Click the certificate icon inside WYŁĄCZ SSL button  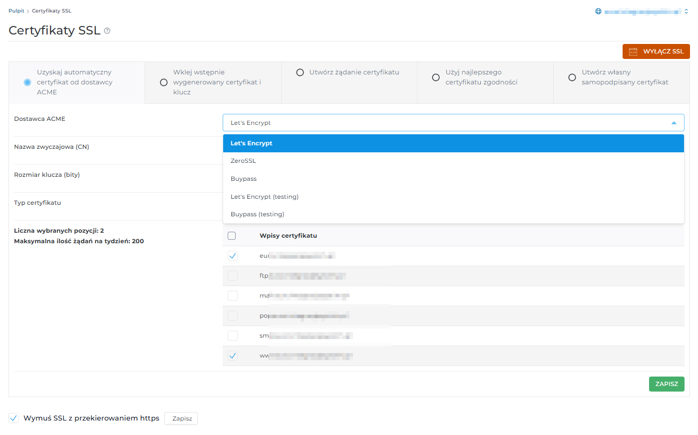(634, 51)
